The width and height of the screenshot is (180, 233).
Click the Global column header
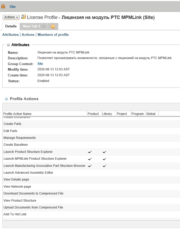coord(152,114)
